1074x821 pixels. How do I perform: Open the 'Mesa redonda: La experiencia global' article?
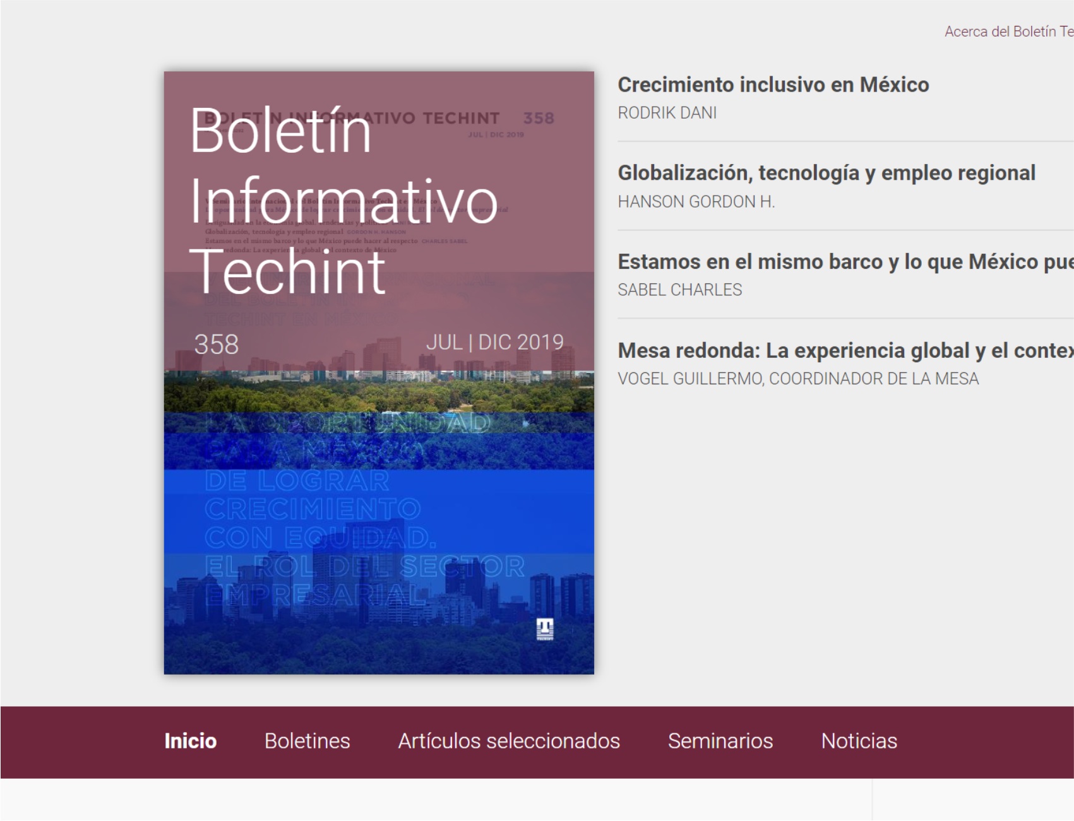(845, 350)
